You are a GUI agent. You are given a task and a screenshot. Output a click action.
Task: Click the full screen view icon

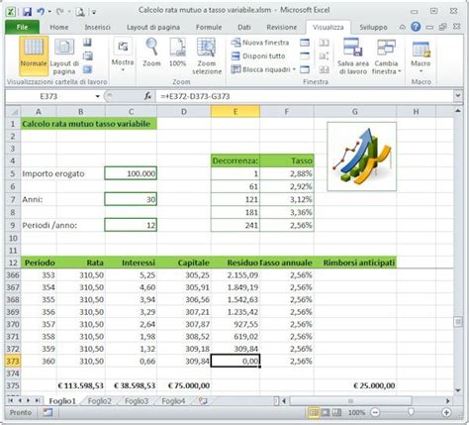point(87,69)
